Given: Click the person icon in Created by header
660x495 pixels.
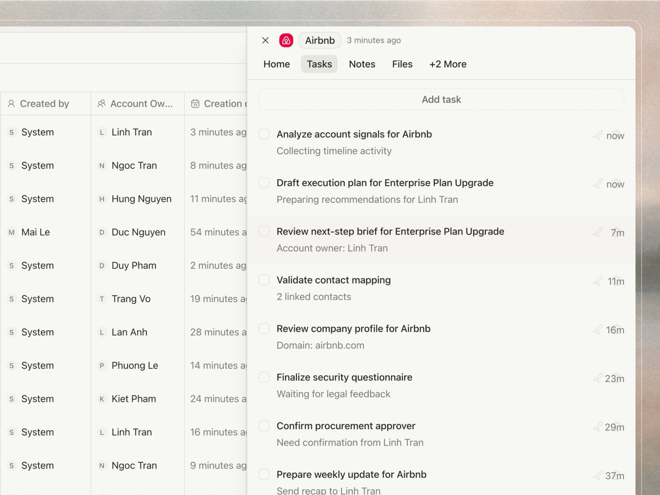Looking at the screenshot, I should click(11, 103).
